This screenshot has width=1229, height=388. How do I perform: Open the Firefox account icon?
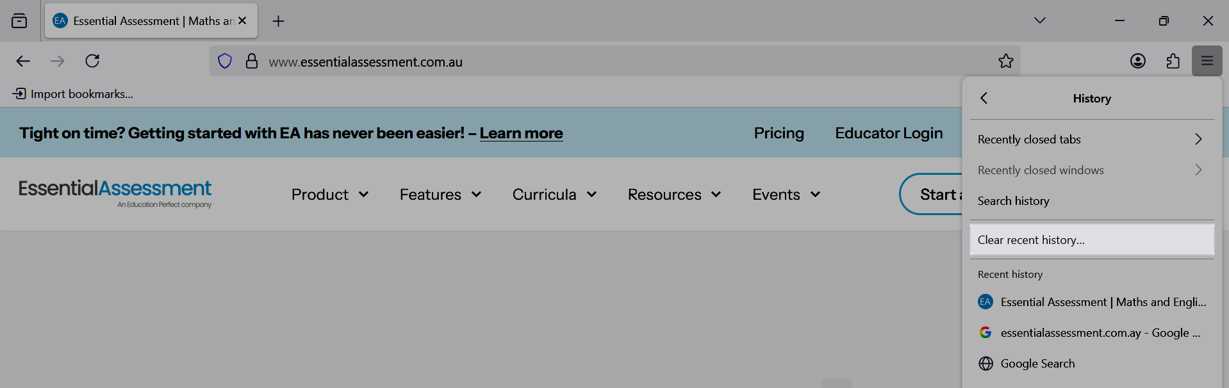coord(1138,61)
